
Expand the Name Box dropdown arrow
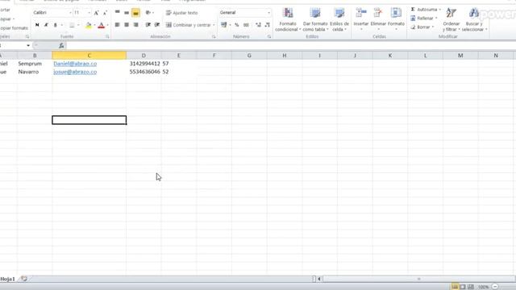click(28, 46)
